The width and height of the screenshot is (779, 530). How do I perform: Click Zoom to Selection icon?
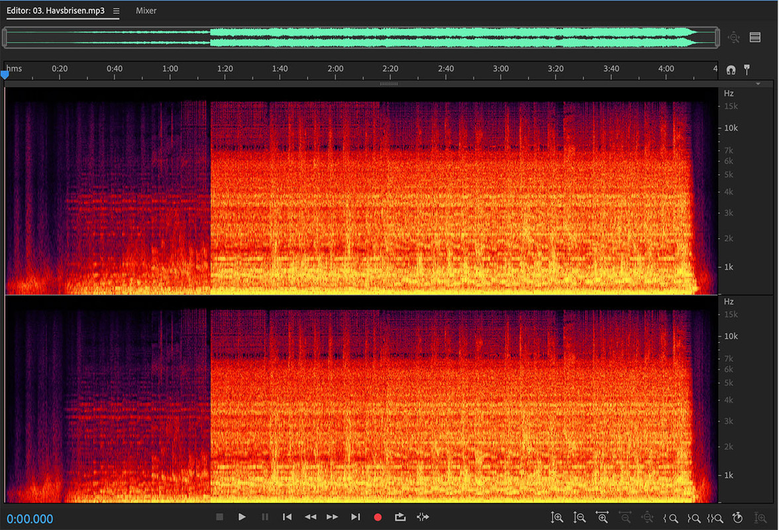pyautogui.click(x=715, y=518)
